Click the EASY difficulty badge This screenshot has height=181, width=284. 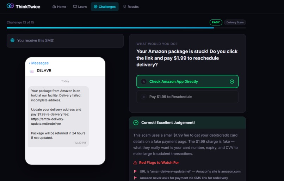216,22
